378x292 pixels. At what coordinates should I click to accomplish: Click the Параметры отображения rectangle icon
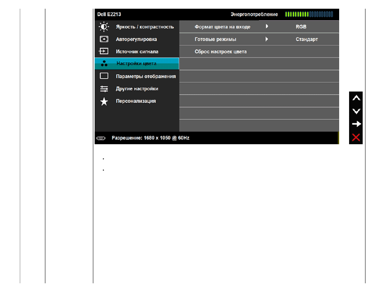[104, 76]
